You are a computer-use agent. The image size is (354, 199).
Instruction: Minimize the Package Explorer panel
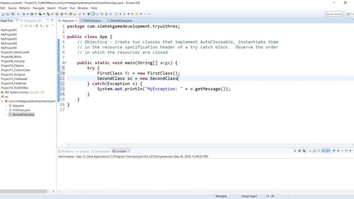point(48,20)
